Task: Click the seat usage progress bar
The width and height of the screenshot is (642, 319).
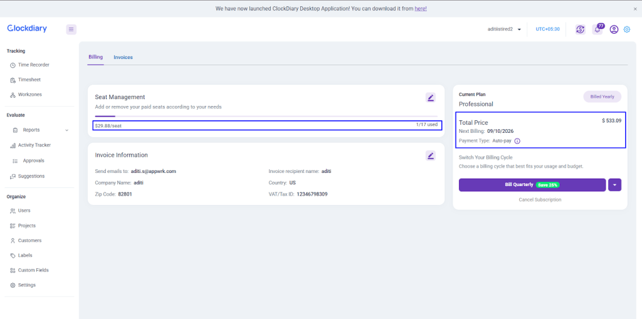Action: pyautogui.click(x=266, y=117)
